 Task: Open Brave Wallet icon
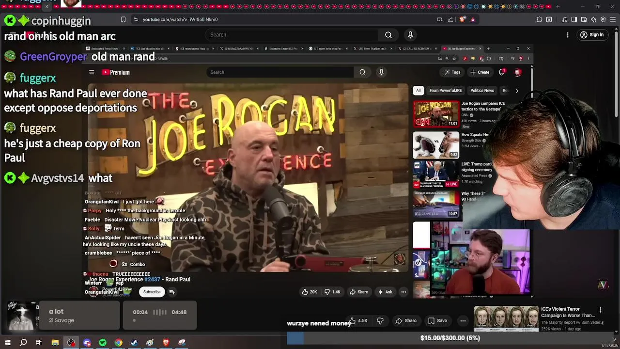pos(584,19)
